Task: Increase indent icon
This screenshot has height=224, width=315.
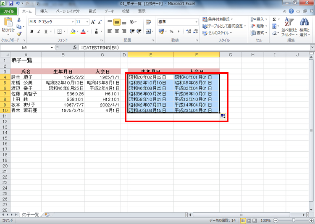Action: pos(139,32)
